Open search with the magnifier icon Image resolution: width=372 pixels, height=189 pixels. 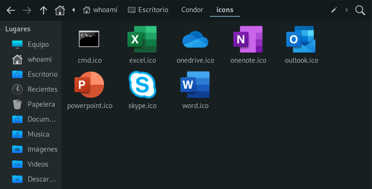click(x=360, y=10)
